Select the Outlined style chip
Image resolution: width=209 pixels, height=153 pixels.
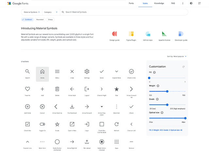click(x=27, y=20)
